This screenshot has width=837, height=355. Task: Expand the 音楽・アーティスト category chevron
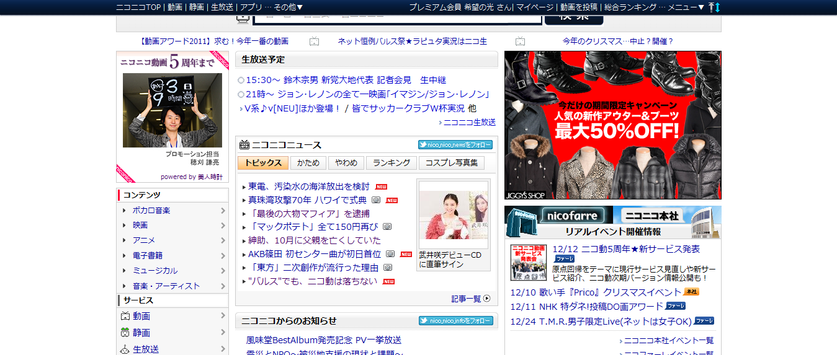(x=223, y=286)
